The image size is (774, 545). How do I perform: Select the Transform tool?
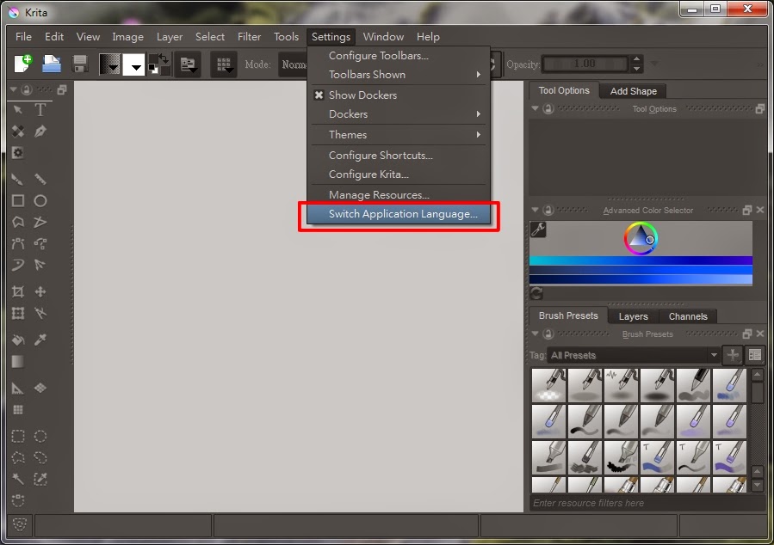18,314
